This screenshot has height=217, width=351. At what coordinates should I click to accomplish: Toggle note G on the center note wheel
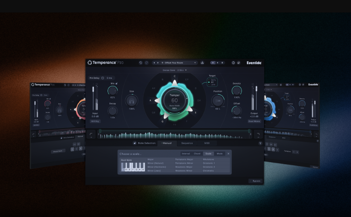coord(162,121)
